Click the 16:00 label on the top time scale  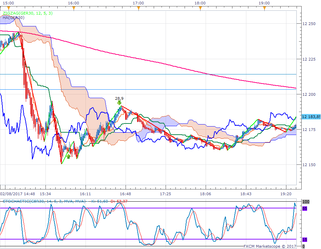click(74, 3)
